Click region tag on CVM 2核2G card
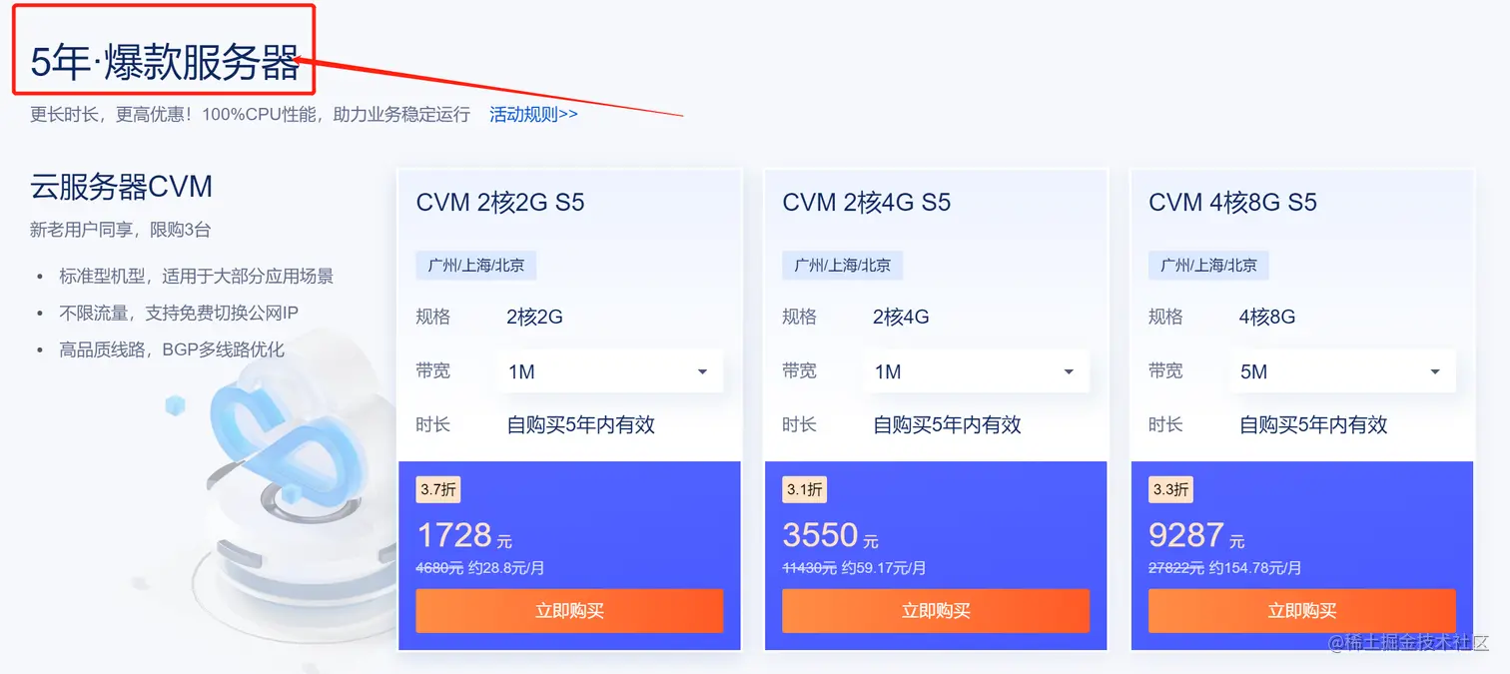The width and height of the screenshot is (1510, 674). pos(476,266)
